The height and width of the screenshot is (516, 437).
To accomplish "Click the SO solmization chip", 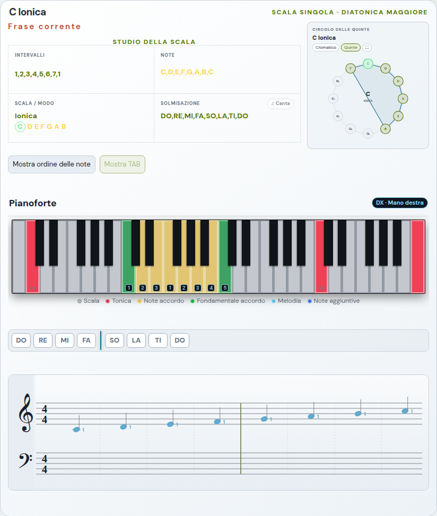I will pos(115,340).
